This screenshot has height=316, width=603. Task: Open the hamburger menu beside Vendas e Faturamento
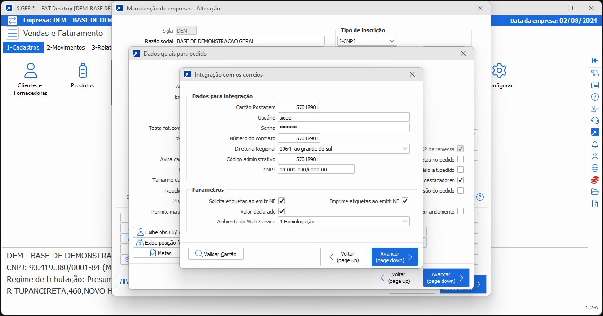[12, 33]
